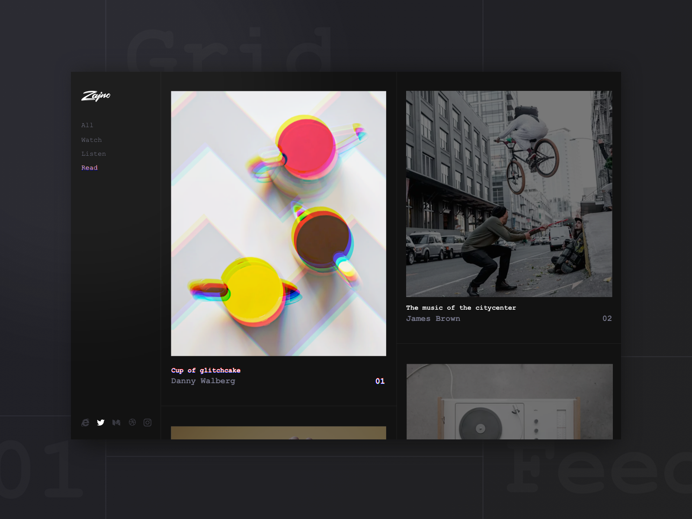Open the Instagram icon

click(x=147, y=423)
